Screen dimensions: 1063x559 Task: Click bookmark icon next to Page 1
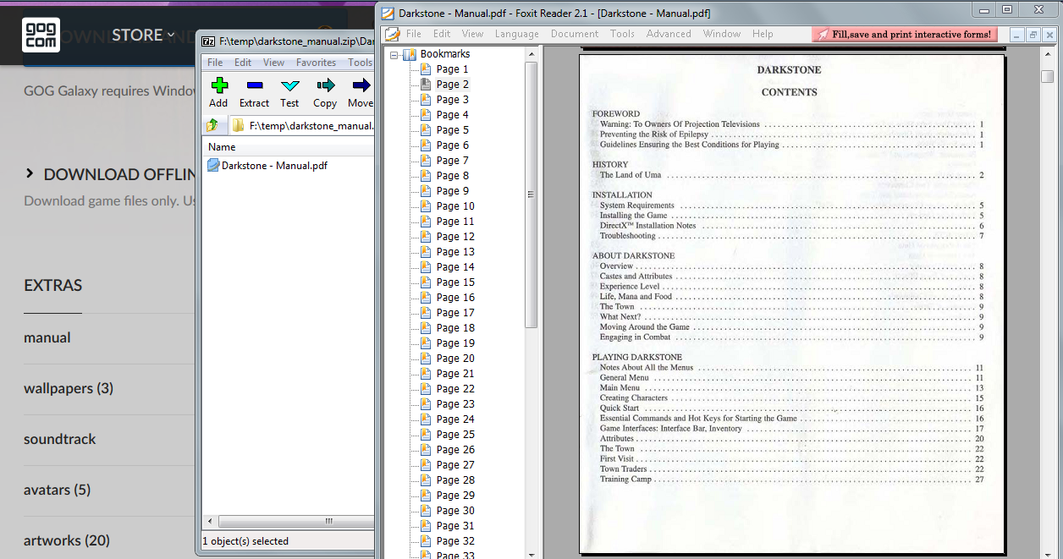click(426, 69)
